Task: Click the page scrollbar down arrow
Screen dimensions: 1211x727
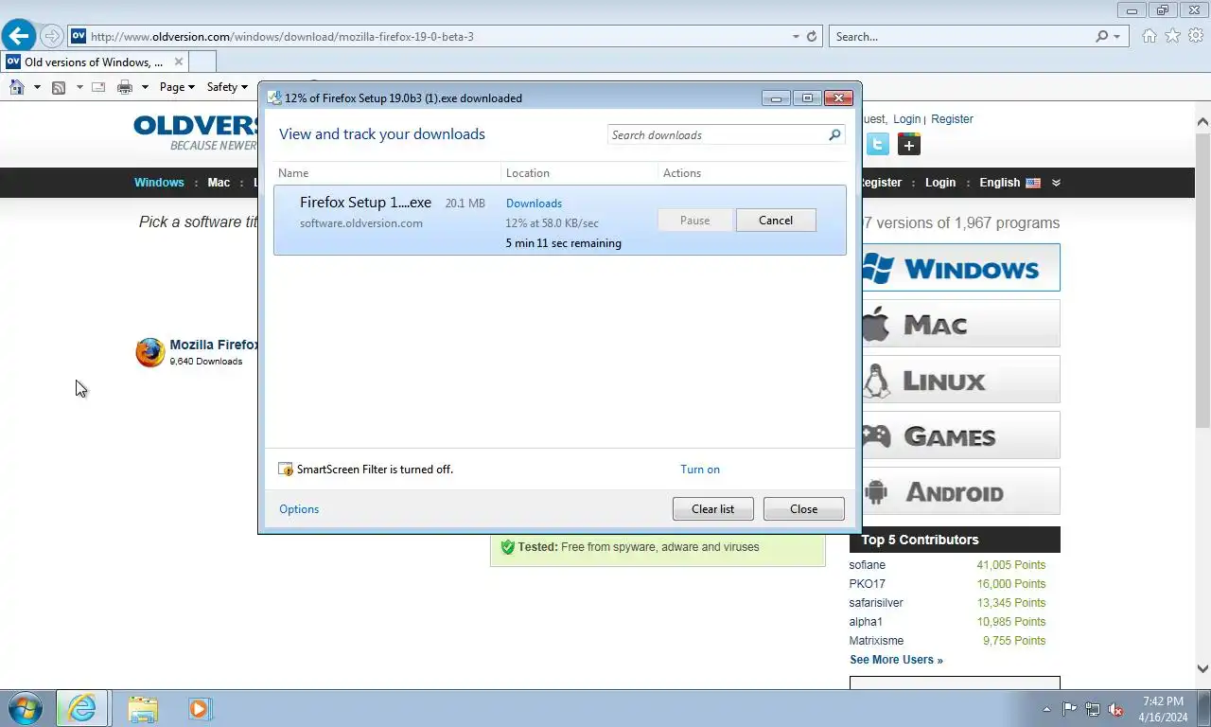Action: coord(1202,668)
